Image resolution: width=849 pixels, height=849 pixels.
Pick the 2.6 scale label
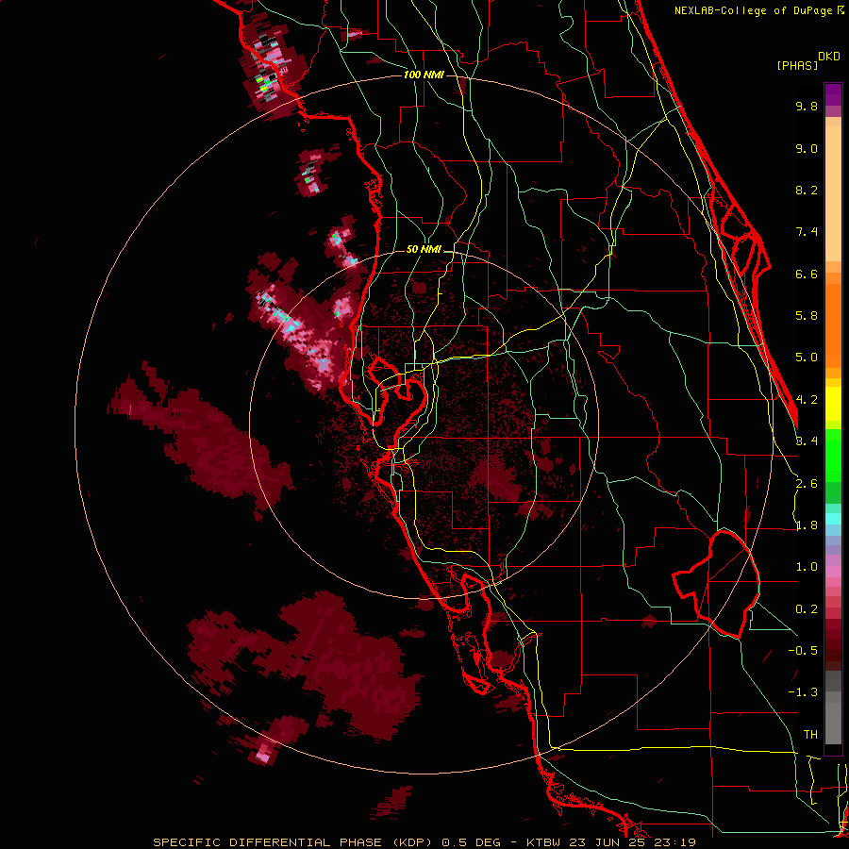(x=807, y=484)
